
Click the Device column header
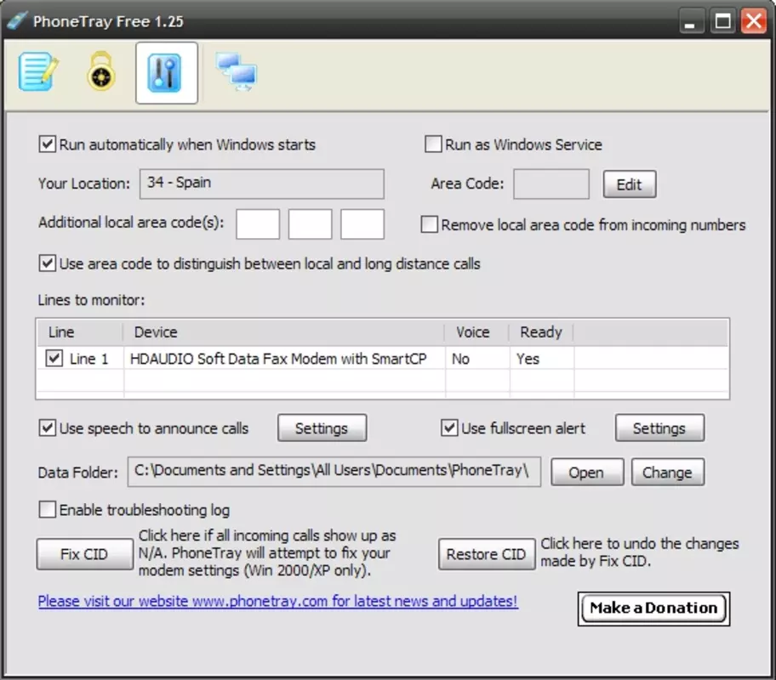click(284, 332)
